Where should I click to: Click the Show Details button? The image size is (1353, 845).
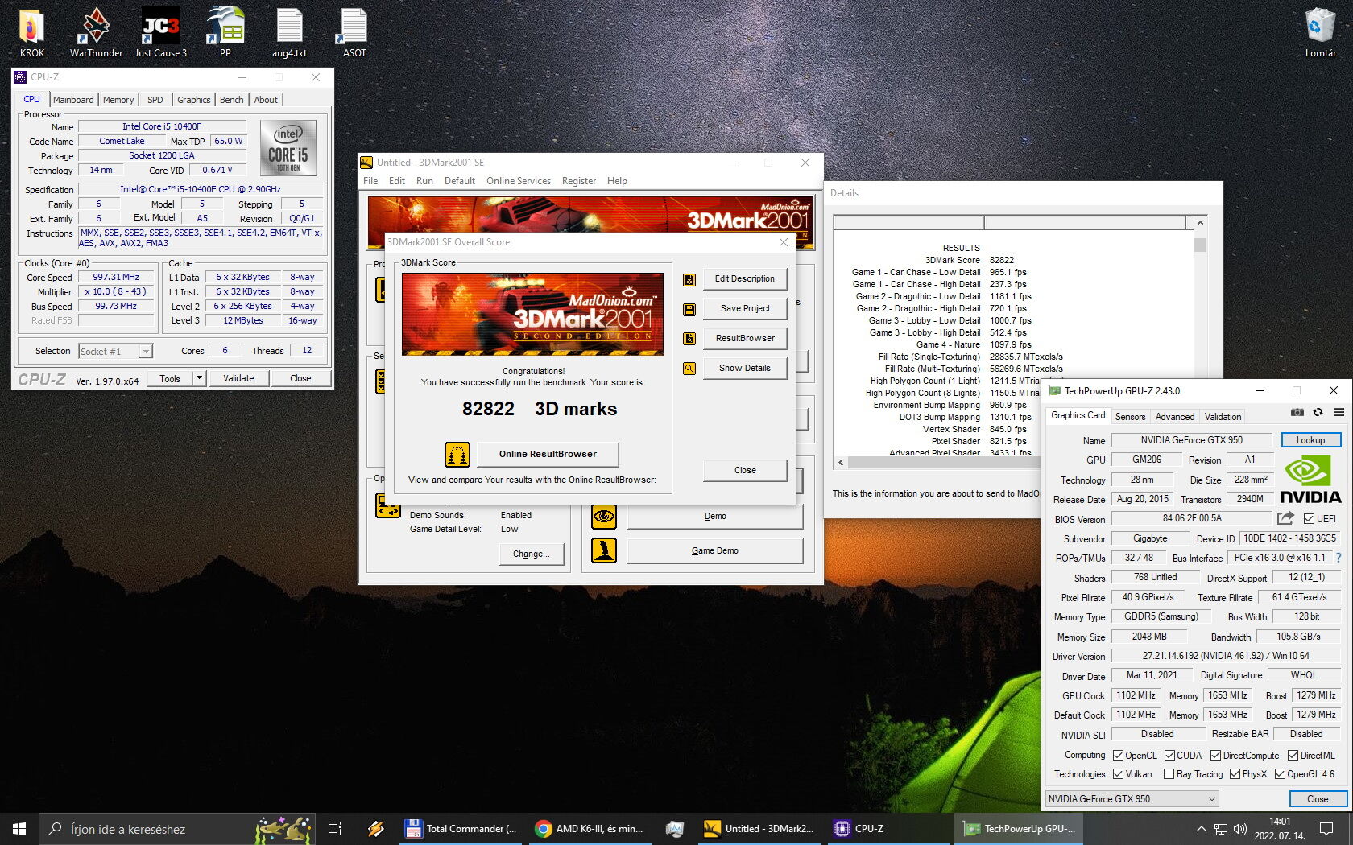(745, 368)
